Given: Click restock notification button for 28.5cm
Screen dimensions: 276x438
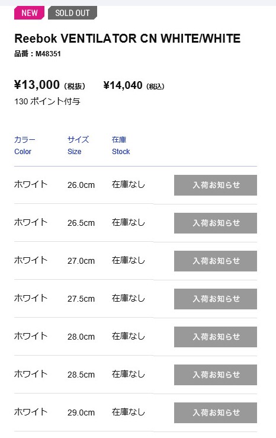Looking at the screenshot, I should [216, 375].
